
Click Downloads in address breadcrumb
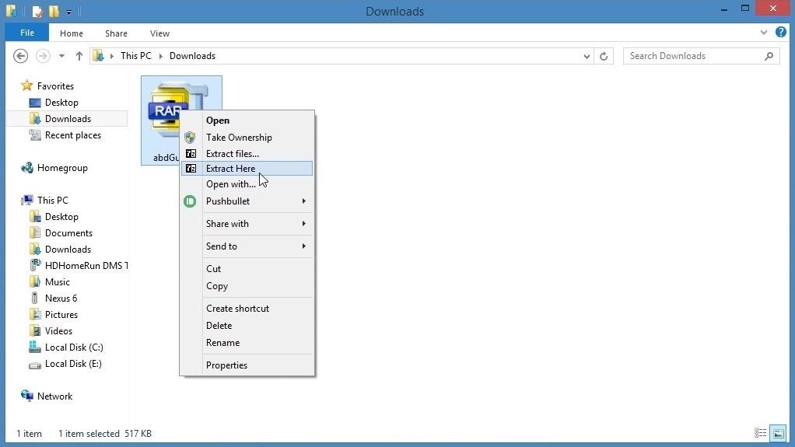pos(192,56)
